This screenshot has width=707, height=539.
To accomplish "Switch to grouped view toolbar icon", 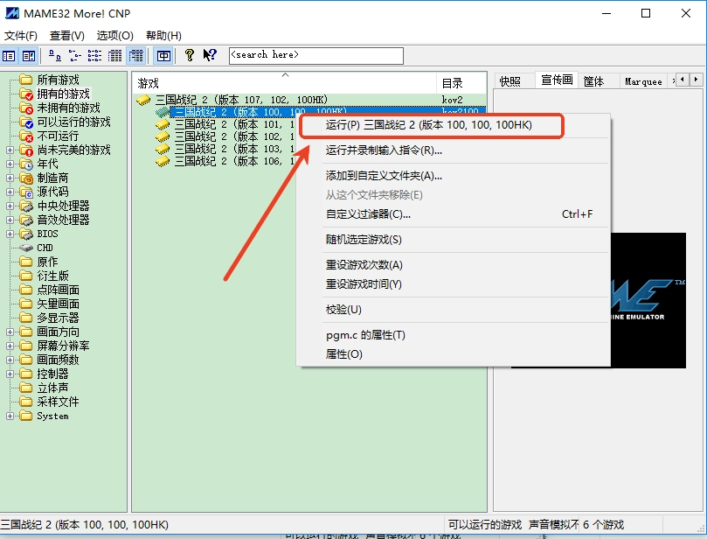I will (x=136, y=56).
